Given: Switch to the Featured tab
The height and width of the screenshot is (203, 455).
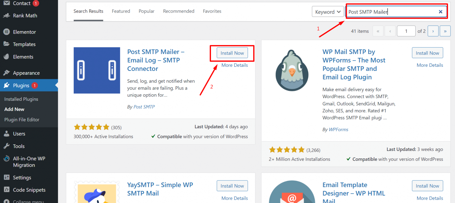Looking at the screenshot, I should pos(121,11).
